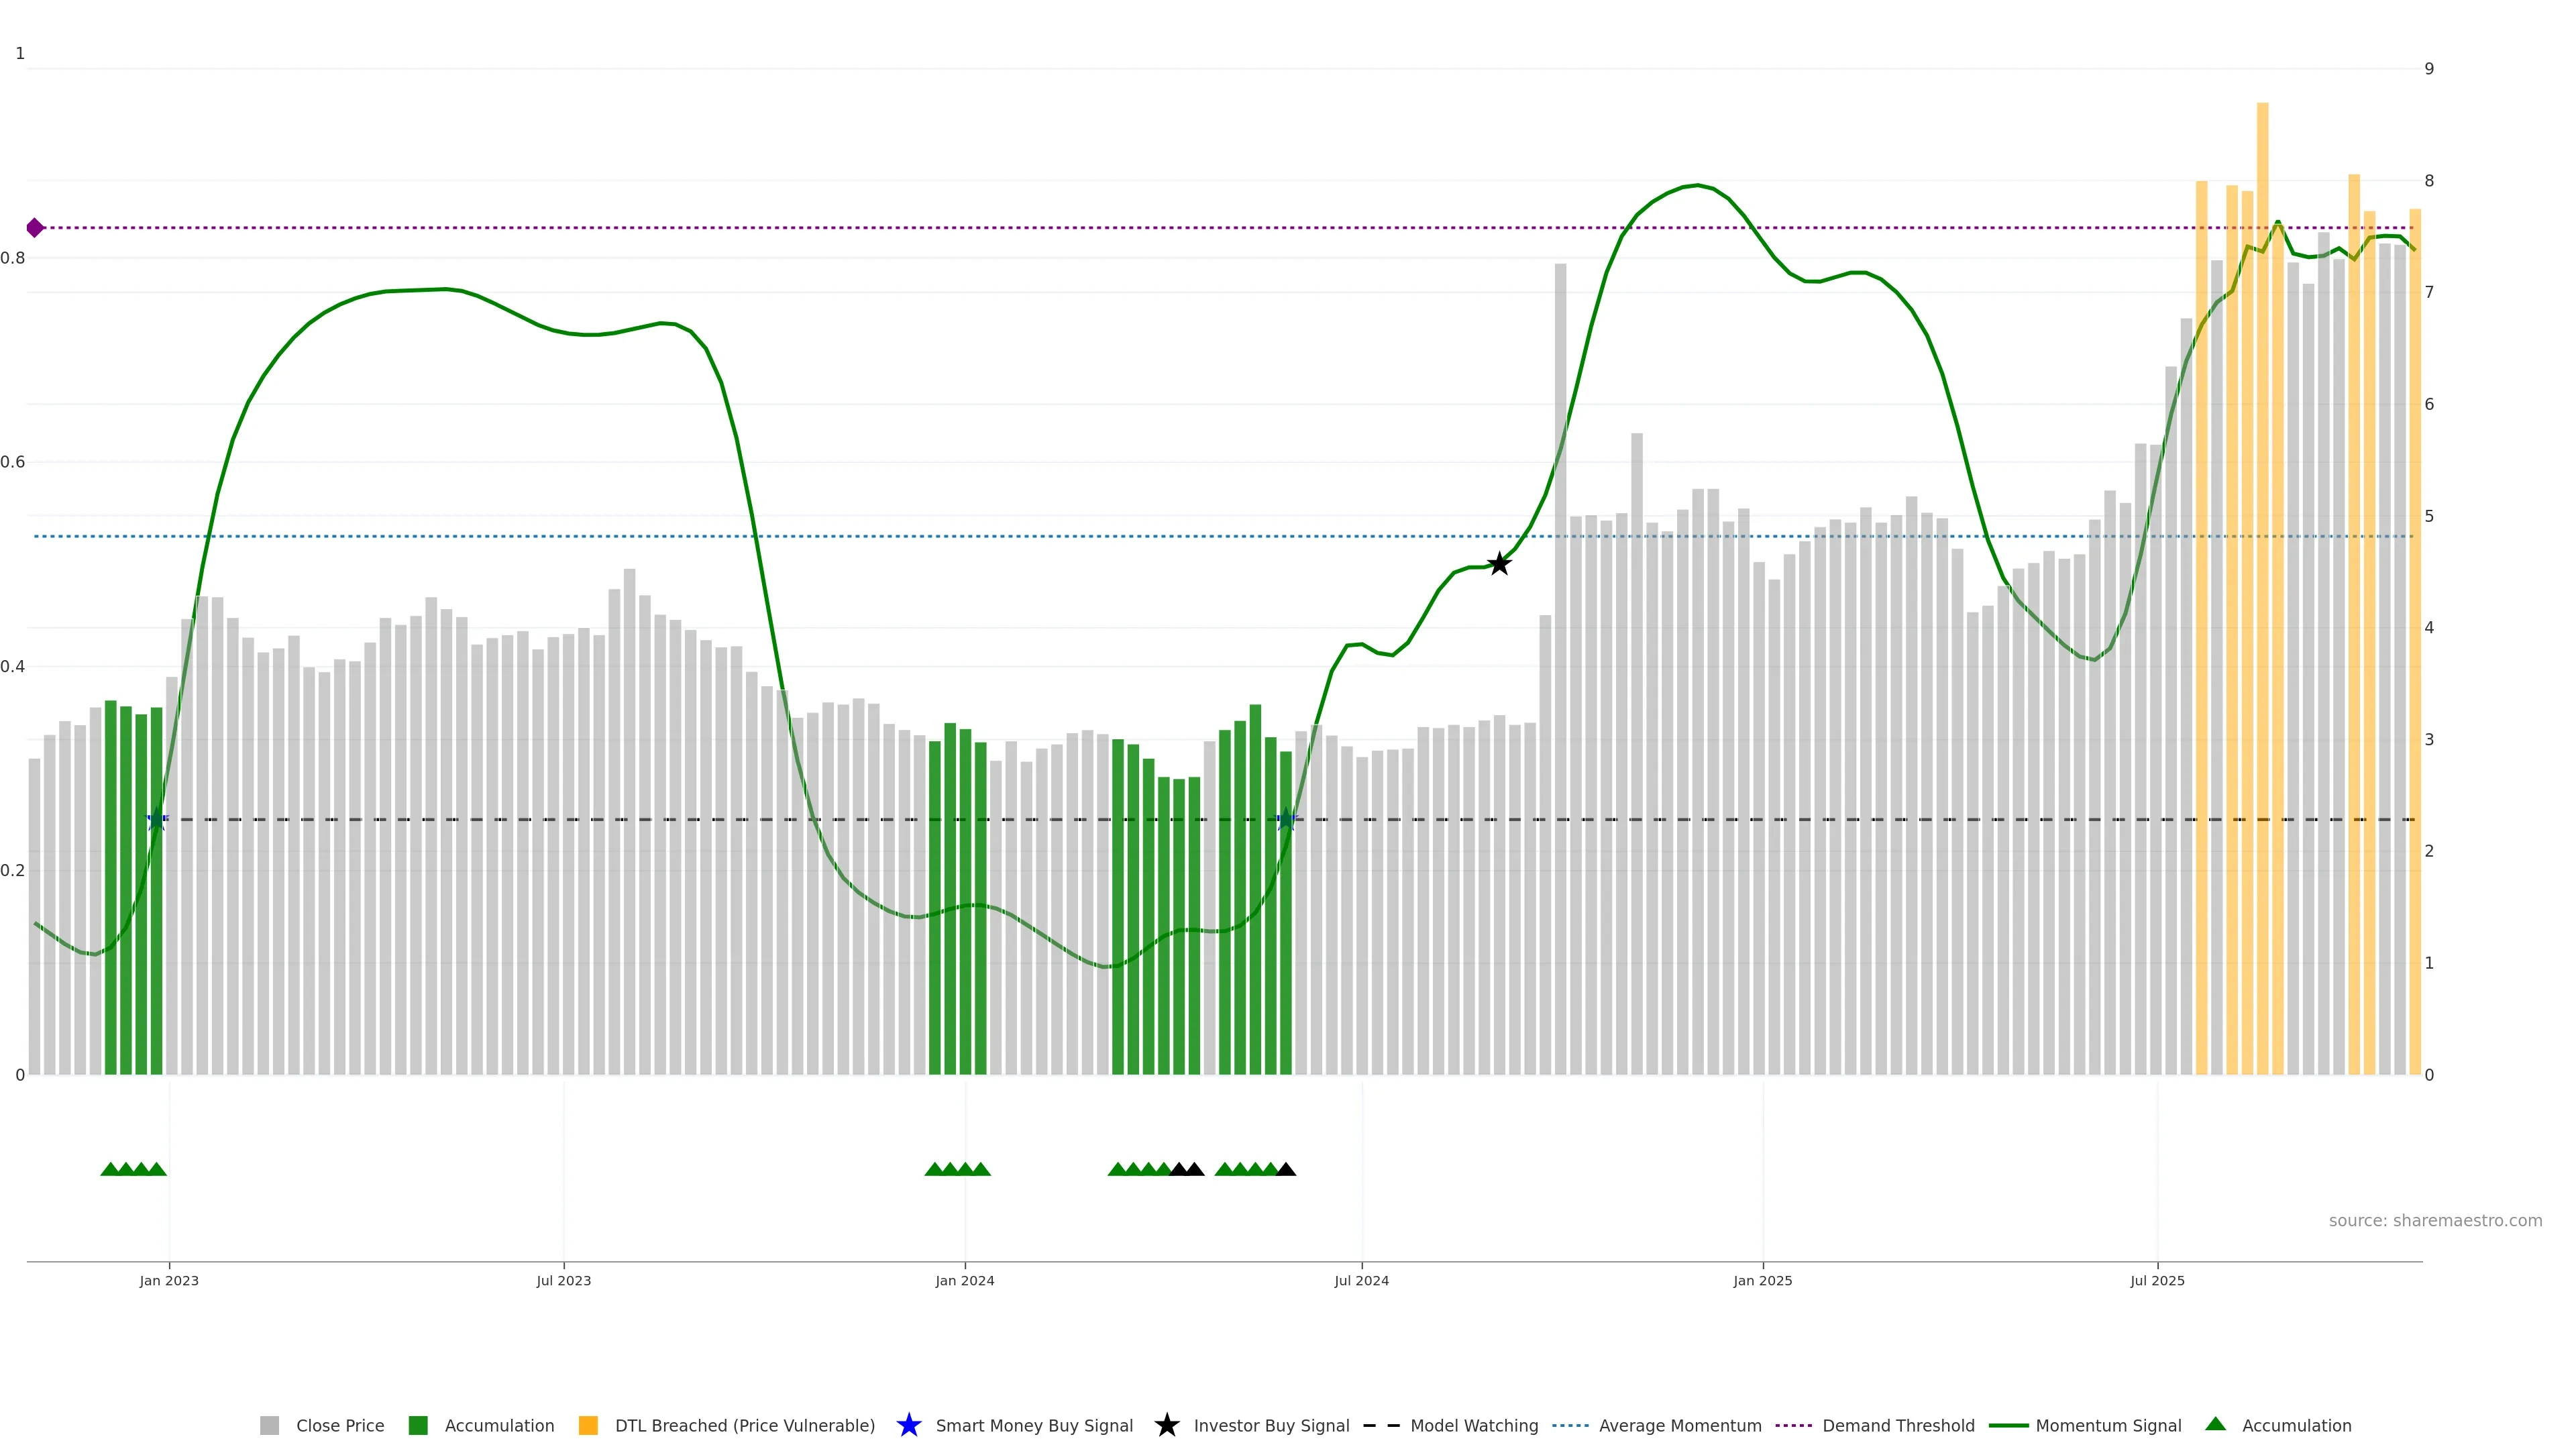Click the orange DTL Breached legend swatch
This screenshot has height=1449, width=2576.
(588, 1425)
